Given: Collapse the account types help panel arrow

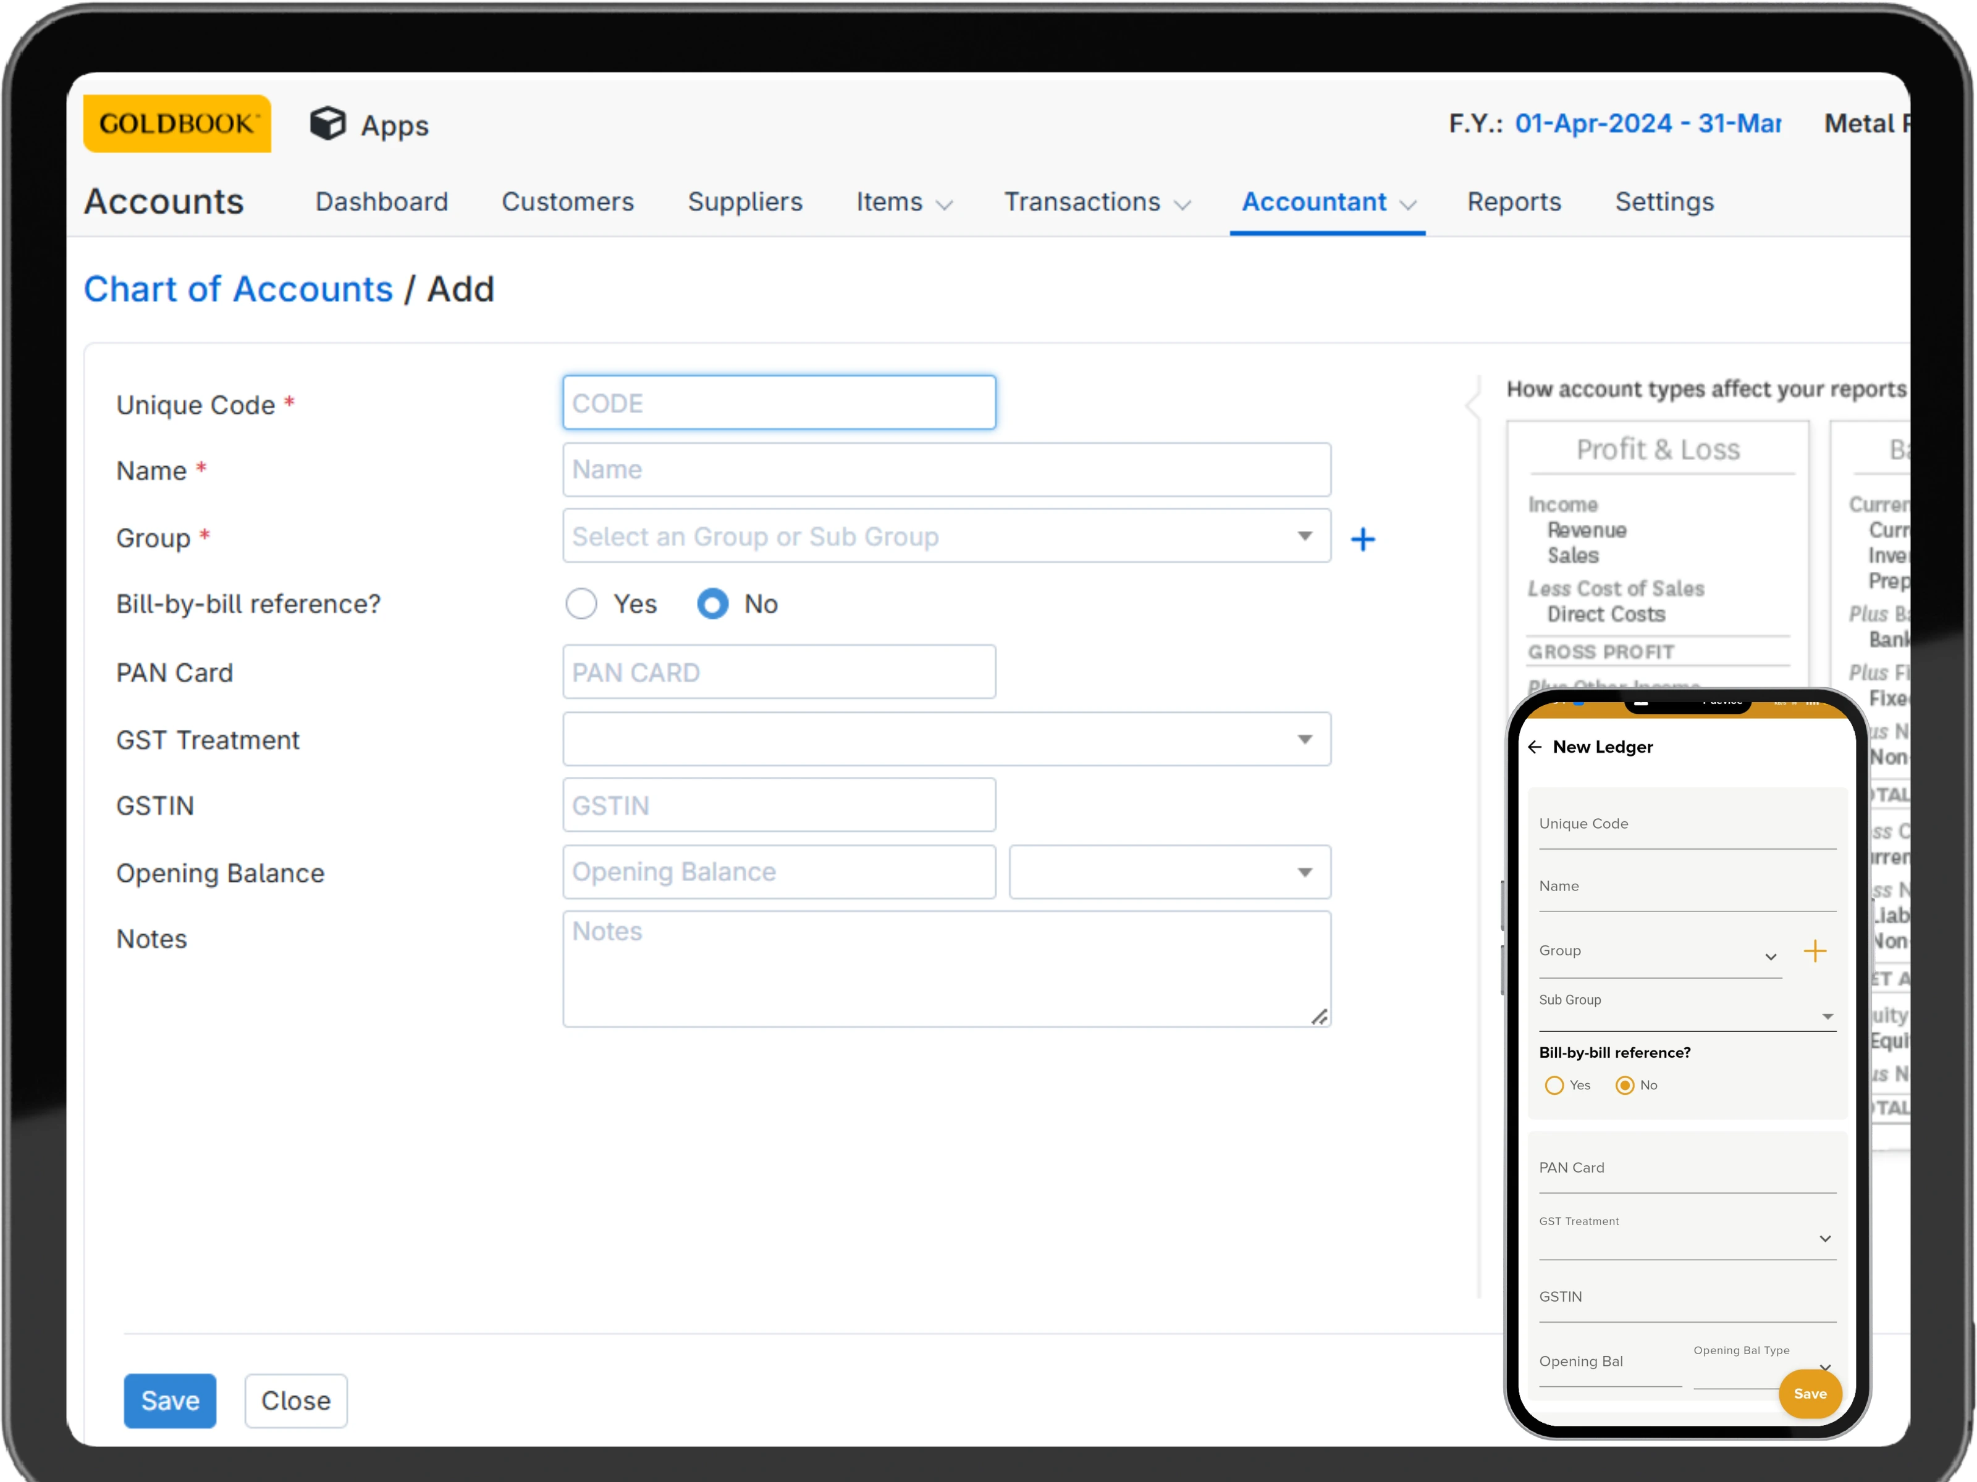Looking at the screenshot, I should [1470, 404].
